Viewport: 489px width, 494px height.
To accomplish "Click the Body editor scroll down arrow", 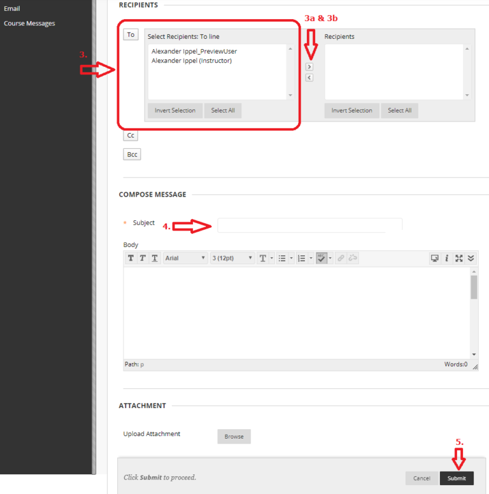I will pyautogui.click(x=474, y=355).
